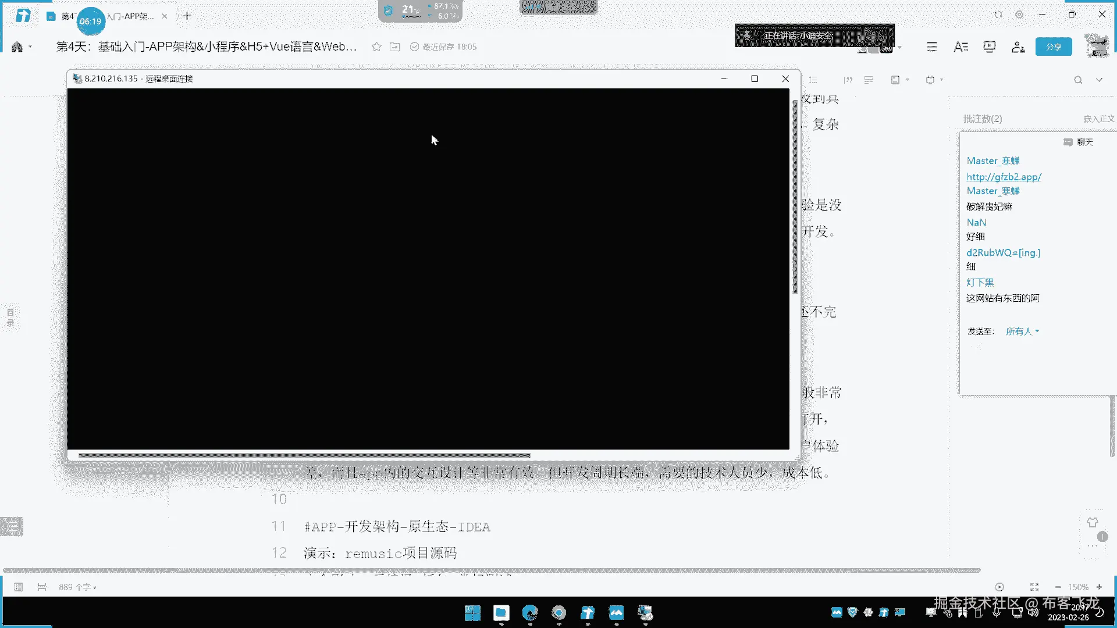
Task: Toggle the 目录 outline sidebar
Action: [10, 317]
